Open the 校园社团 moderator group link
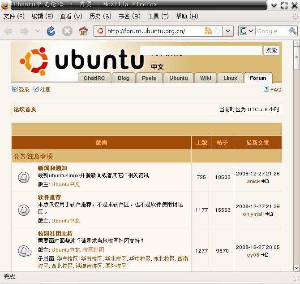This screenshot has height=284, width=300. [x=94, y=250]
